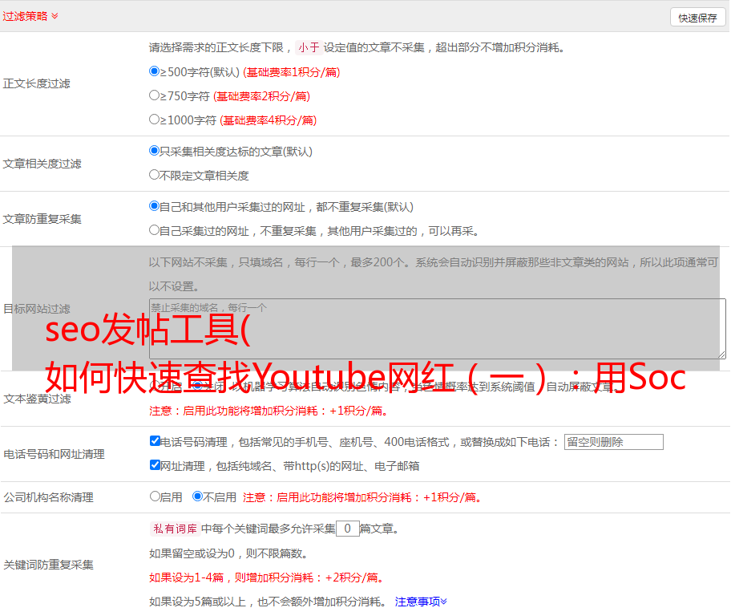Choose 不限定文章相关度 radio option
Screen dimensions: 731x616
coord(155,175)
